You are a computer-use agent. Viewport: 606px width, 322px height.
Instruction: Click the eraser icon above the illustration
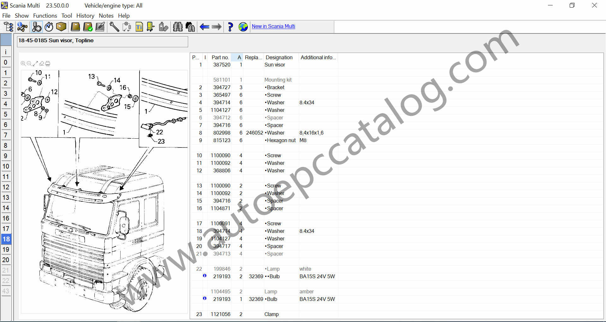(x=42, y=64)
